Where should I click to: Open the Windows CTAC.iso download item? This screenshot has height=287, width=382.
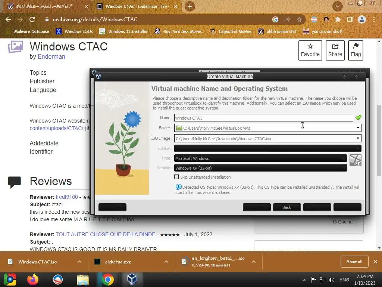click(x=38, y=262)
